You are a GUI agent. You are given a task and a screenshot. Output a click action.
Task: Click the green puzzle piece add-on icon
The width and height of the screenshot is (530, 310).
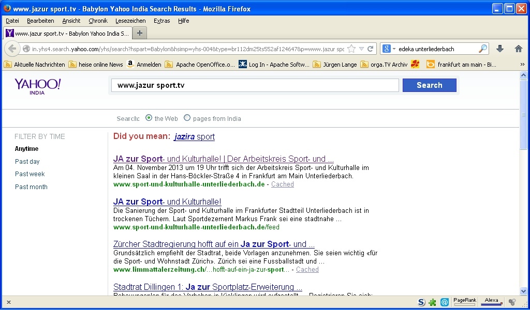click(432, 302)
